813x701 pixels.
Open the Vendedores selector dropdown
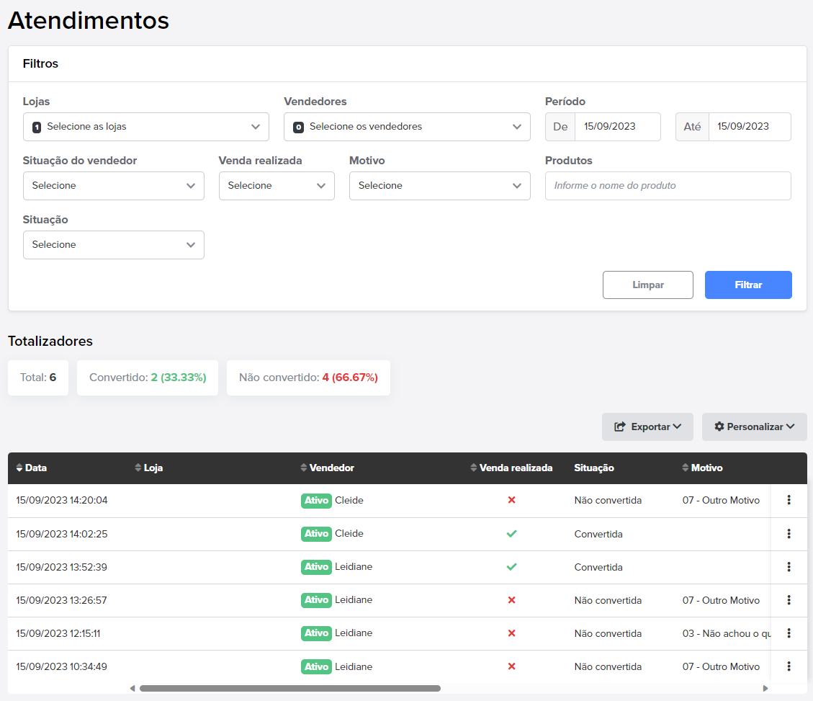click(x=407, y=127)
